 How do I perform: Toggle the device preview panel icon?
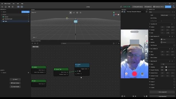click(22, 7)
